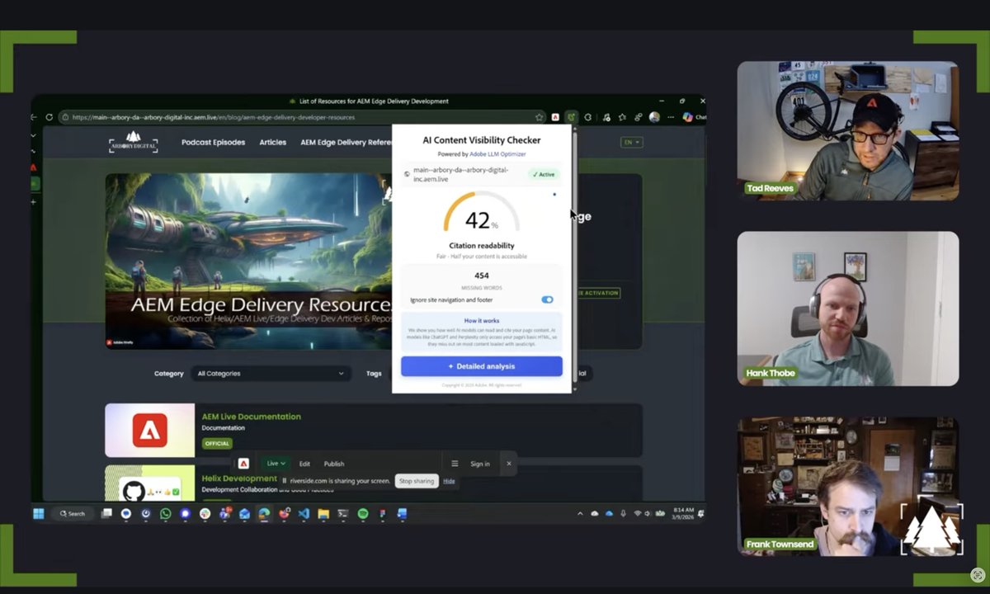990x594 pixels.
Task: Click Sign in on the sidekick
Action: [480, 464]
